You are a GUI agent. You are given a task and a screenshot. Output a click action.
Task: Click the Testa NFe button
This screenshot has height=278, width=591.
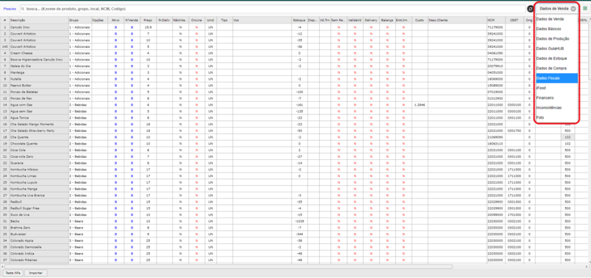point(13,273)
